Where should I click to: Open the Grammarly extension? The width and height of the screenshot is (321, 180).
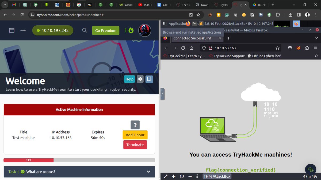(x=227, y=15)
